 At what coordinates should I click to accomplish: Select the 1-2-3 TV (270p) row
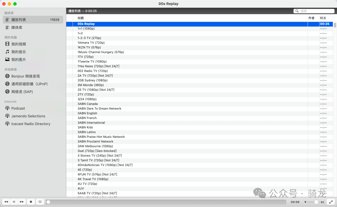[200, 38]
